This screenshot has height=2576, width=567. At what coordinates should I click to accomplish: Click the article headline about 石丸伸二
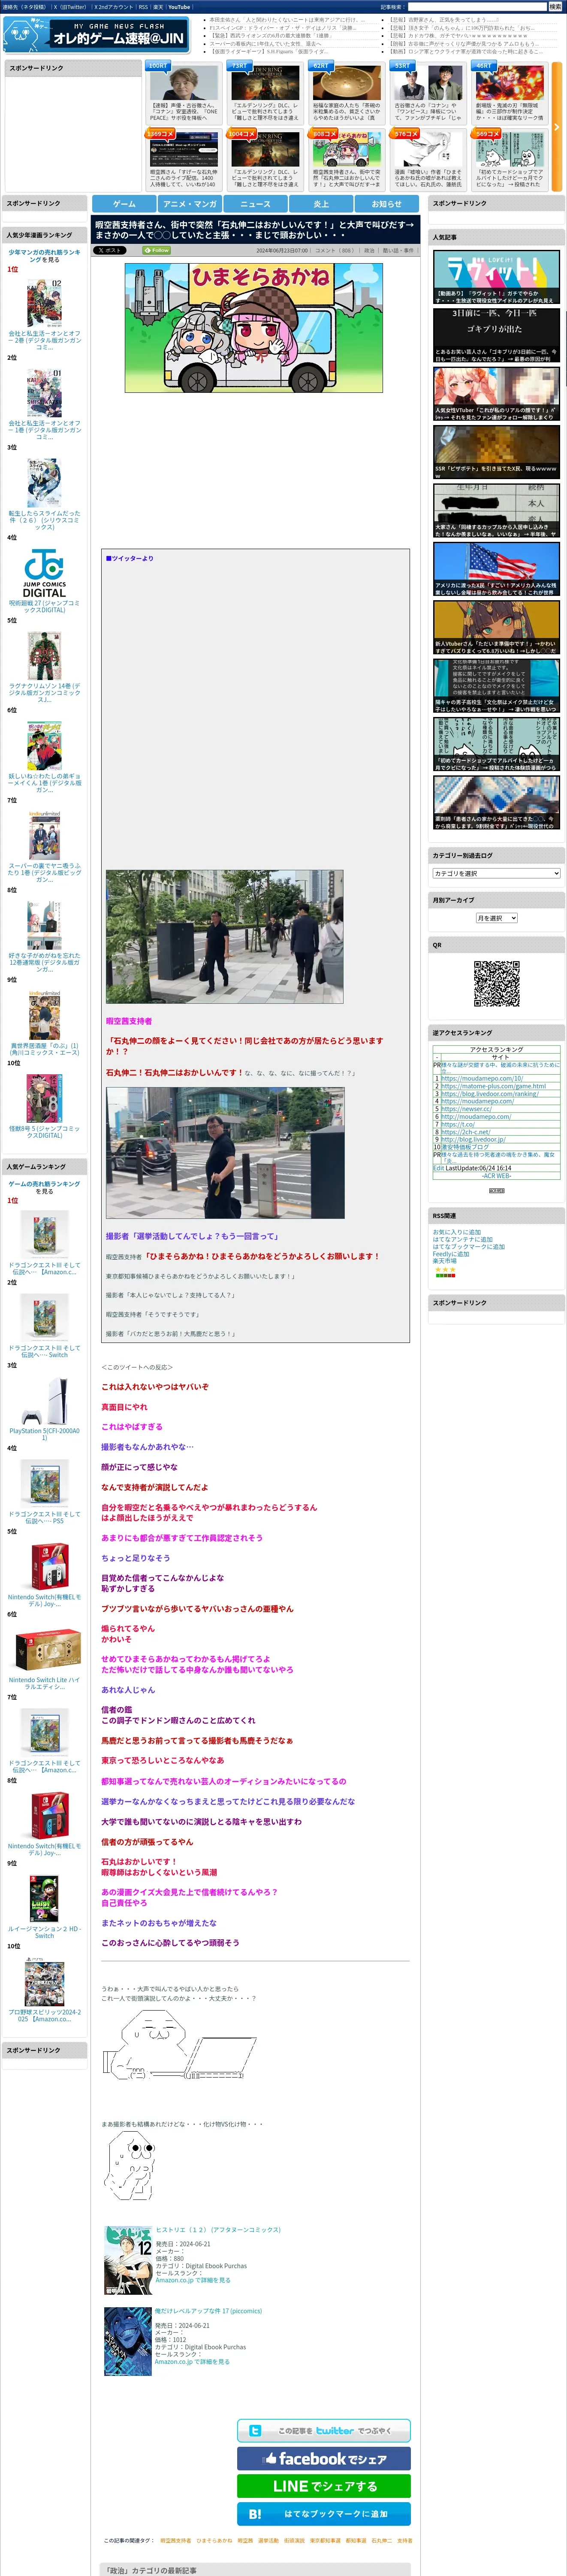(256, 230)
